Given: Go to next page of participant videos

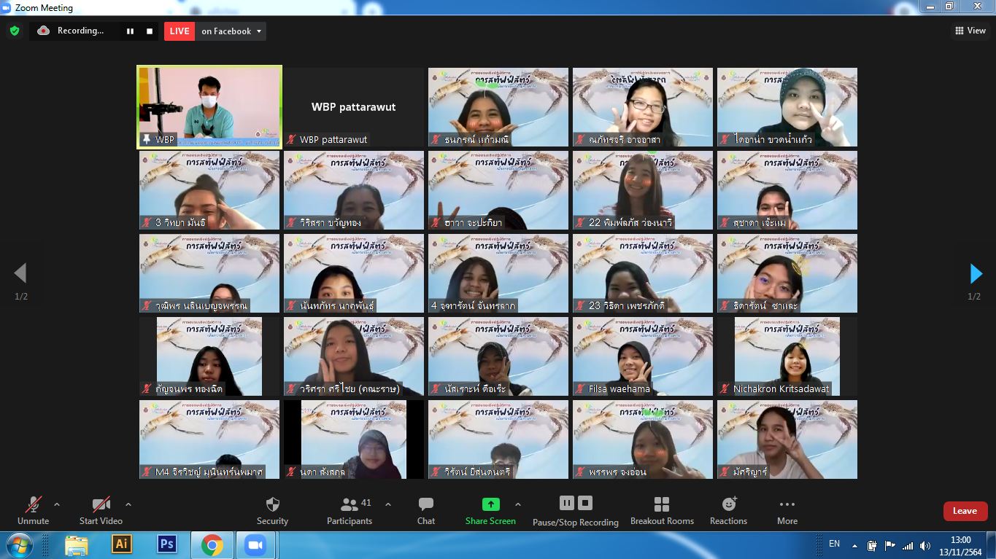Looking at the screenshot, I should click(976, 274).
